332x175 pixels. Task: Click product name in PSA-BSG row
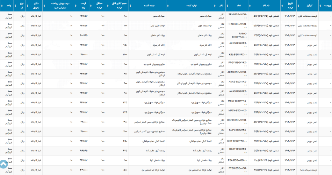pos(266,160)
